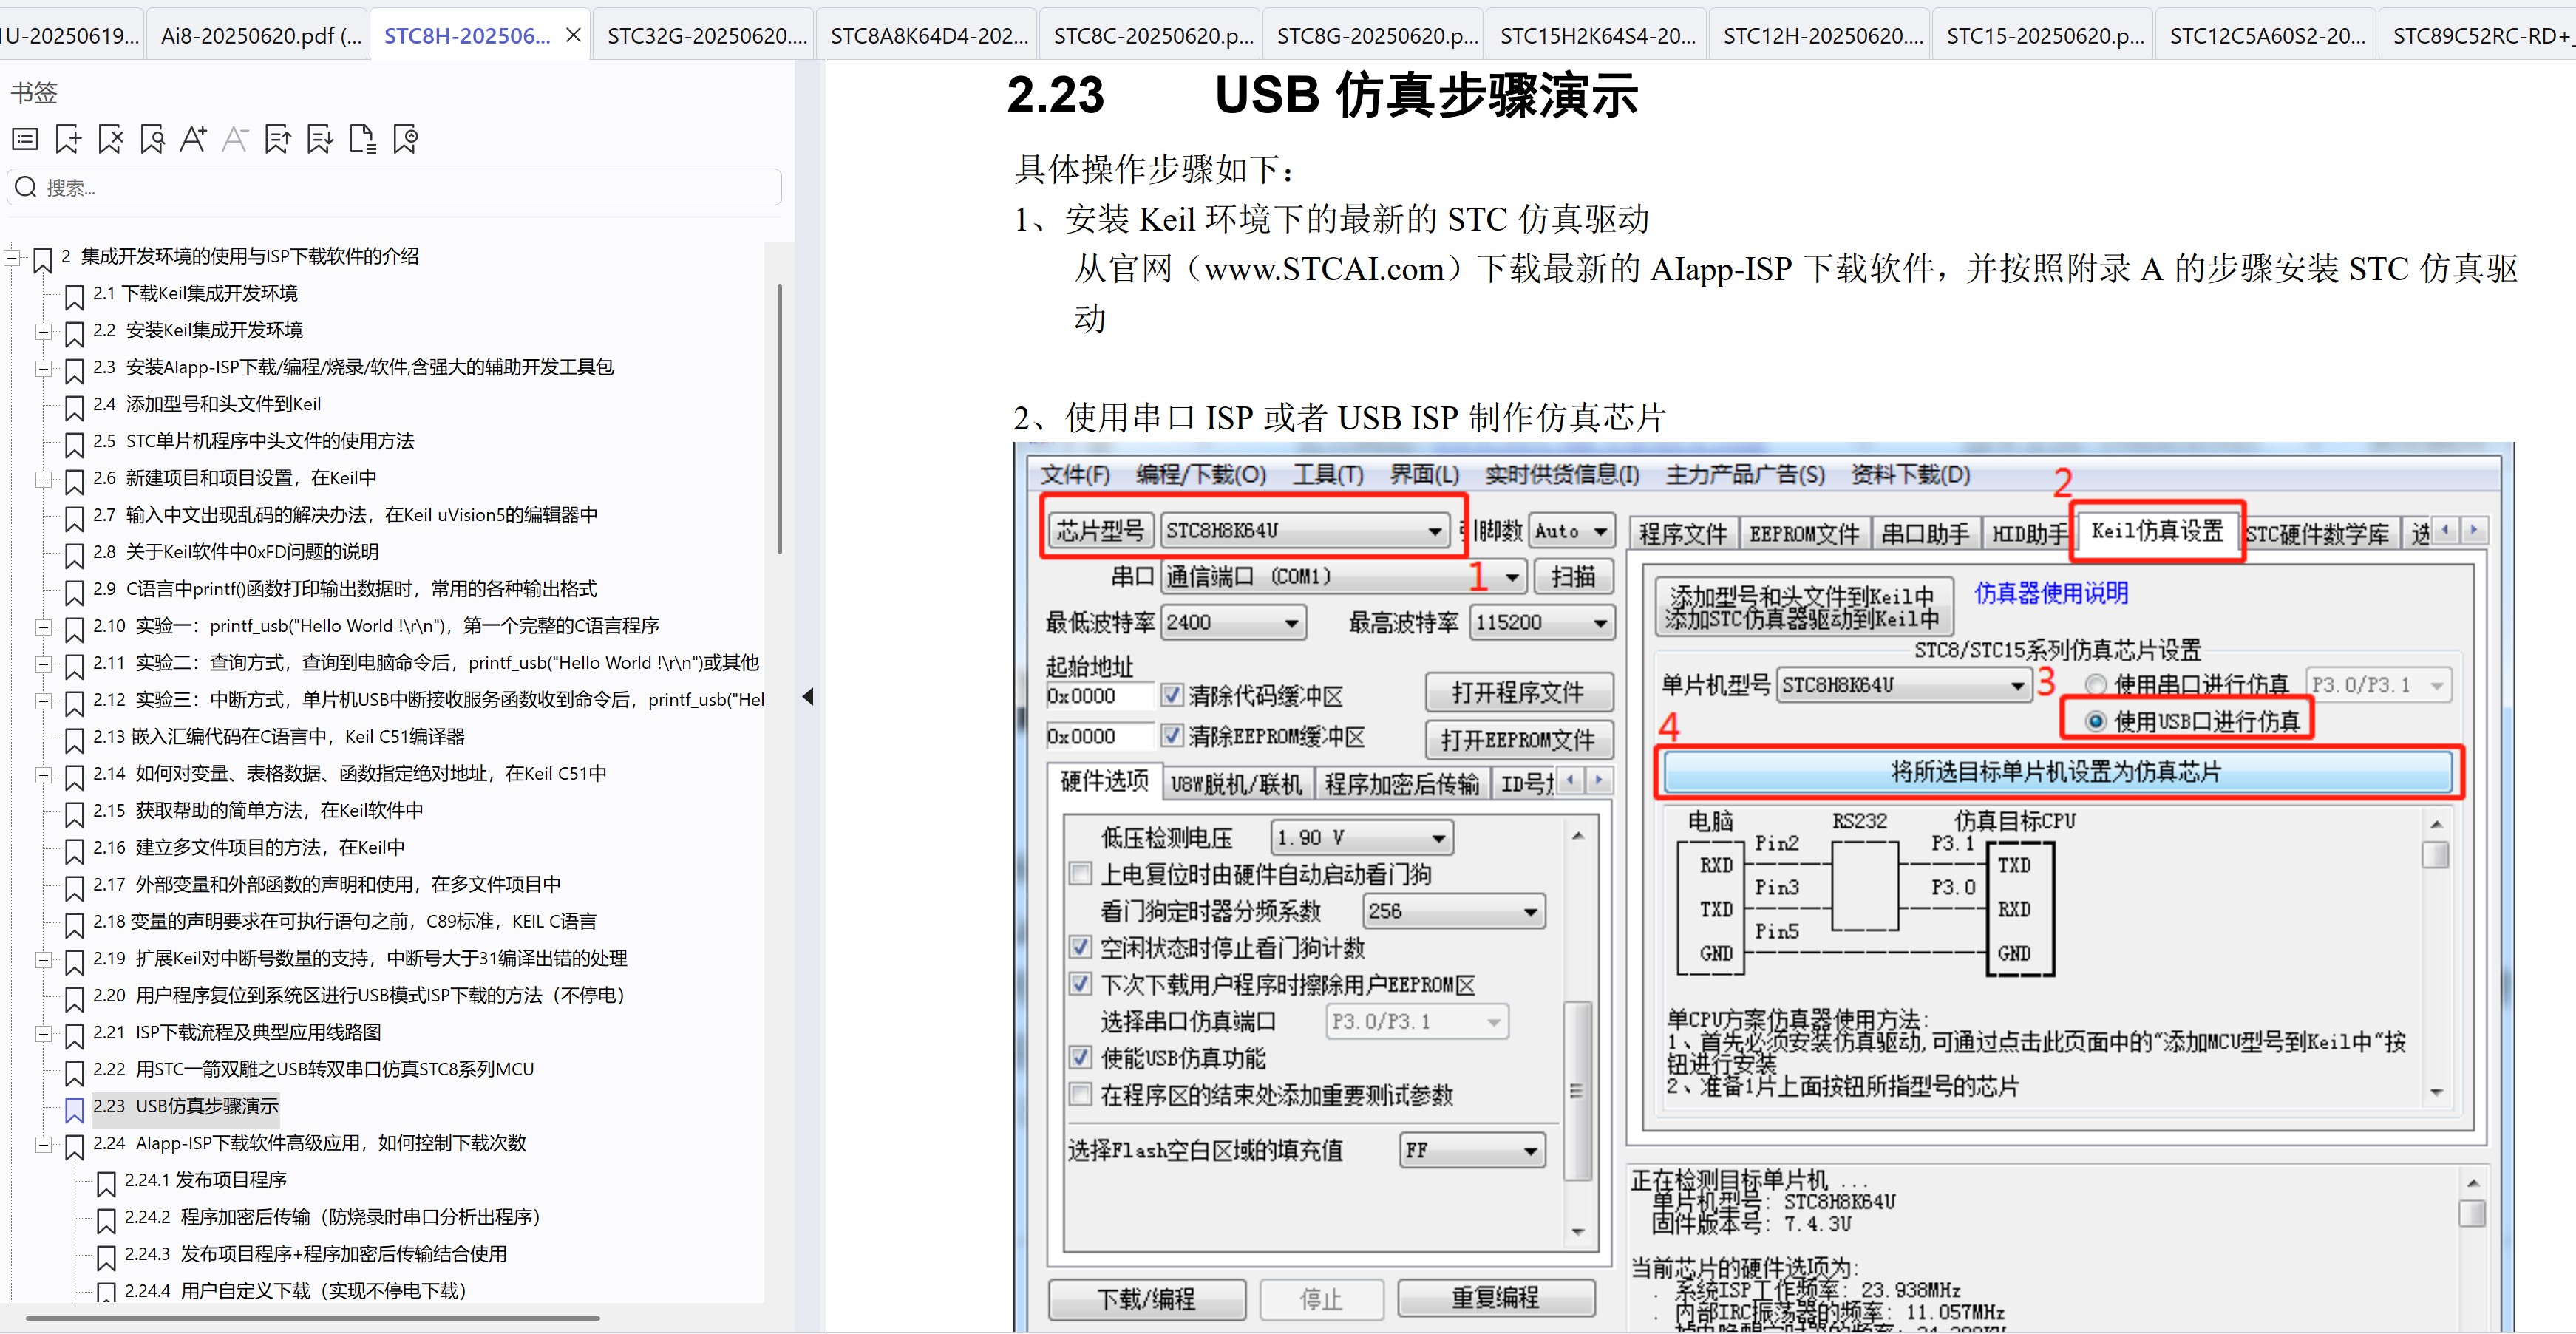Image resolution: width=2576 pixels, height=1334 pixels.
Task: Click 仿真器使用说明 blue link in figure
Action: point(2051,593)
